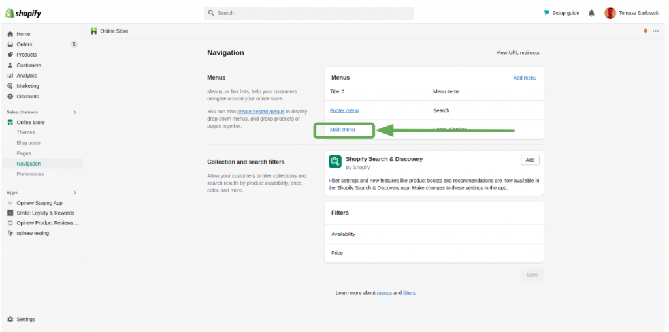Click the Online Store header text
Viewport: 669px width, 332px height.
114,31
